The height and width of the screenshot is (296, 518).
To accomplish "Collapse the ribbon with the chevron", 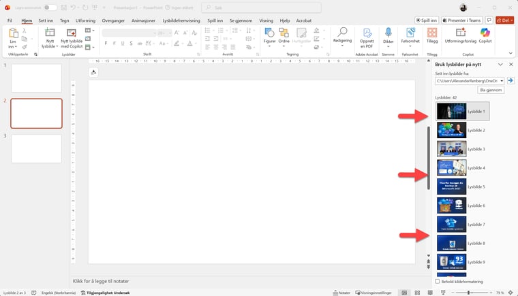I will (x=511, y=54).
